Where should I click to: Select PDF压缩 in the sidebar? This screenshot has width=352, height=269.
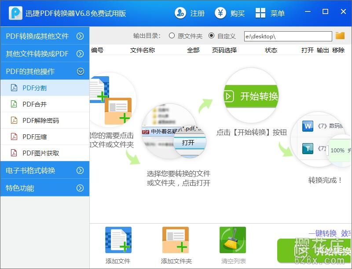[45, 136]
